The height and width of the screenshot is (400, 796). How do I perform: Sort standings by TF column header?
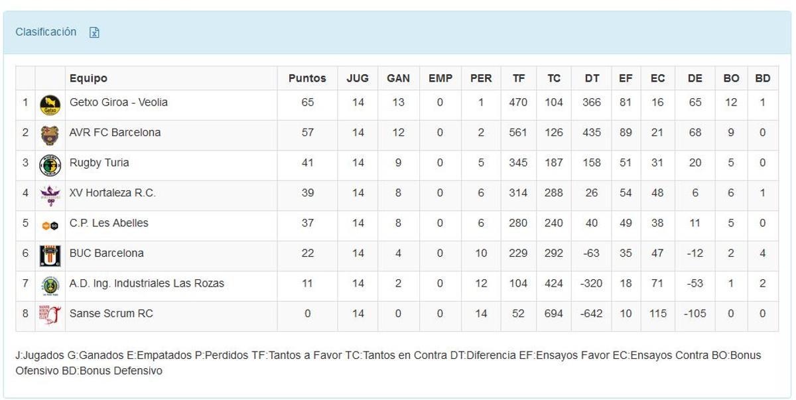(519, 78)
